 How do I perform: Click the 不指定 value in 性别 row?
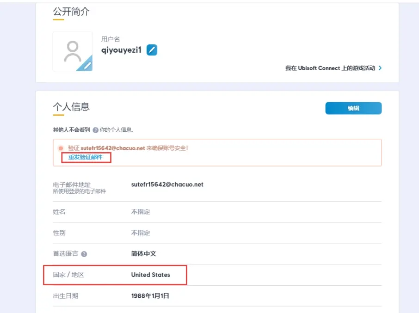point(141,233)
